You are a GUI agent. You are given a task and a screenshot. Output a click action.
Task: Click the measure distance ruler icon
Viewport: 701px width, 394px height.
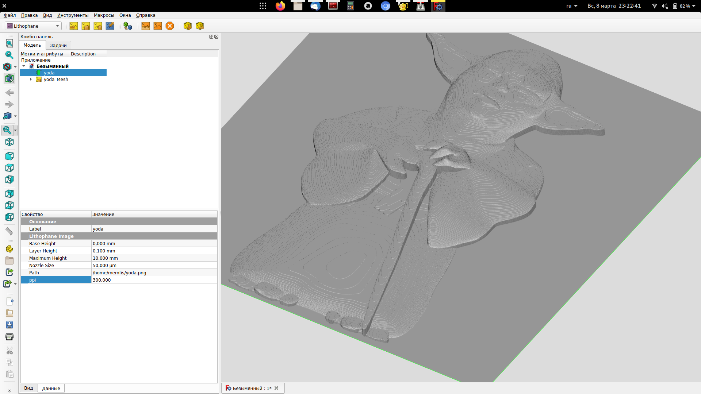point(9,231)
